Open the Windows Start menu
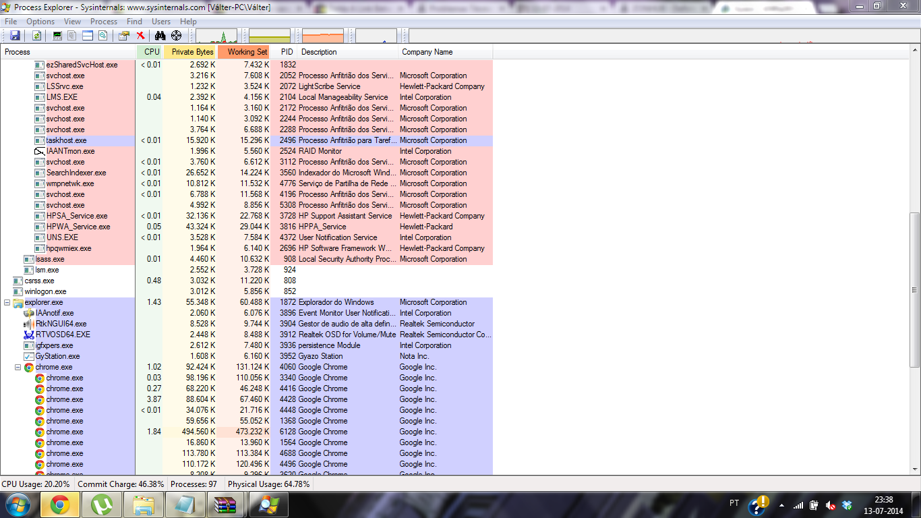Image resolution: width=921 pixels, height=518 pixels. [18, 505]
